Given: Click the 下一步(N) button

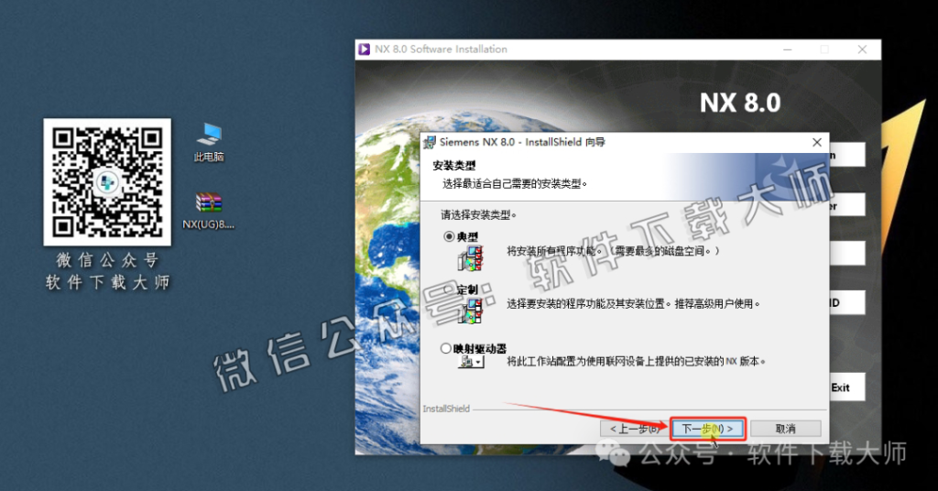Looking at the screenshot, I should [708, 429].
